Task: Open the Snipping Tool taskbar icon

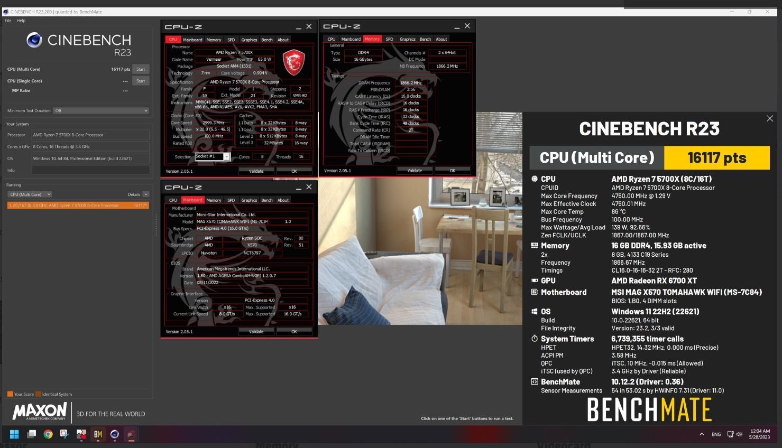Action: 65,434
